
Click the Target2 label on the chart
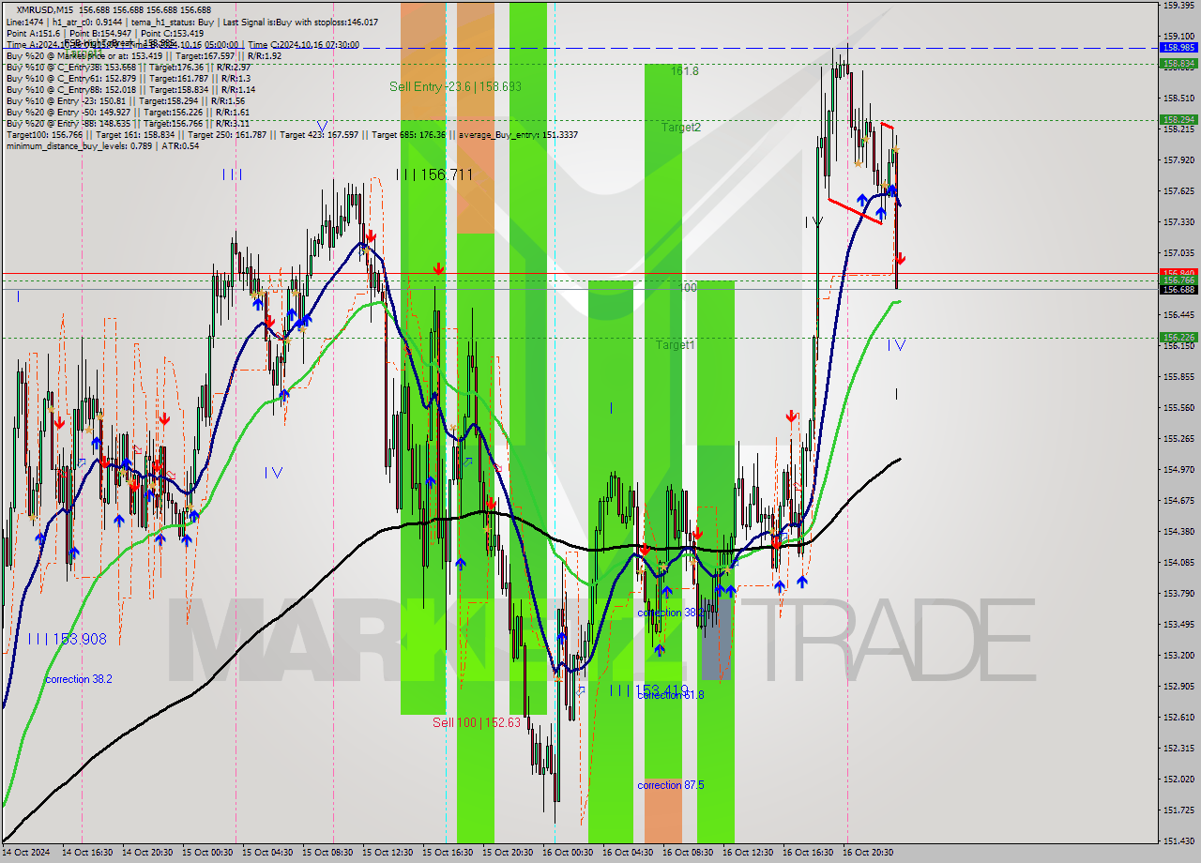[x=680, y=127]
